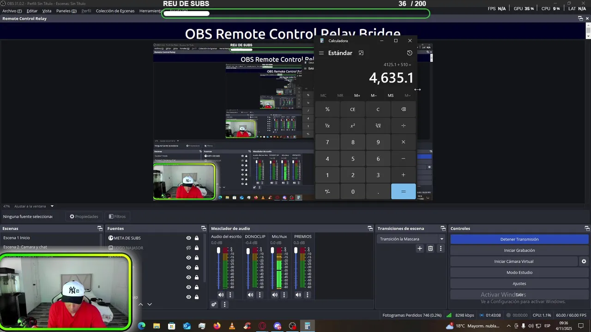Click Calculator plus/minus sign key
The image size is (591, 332).
point(327,191)
